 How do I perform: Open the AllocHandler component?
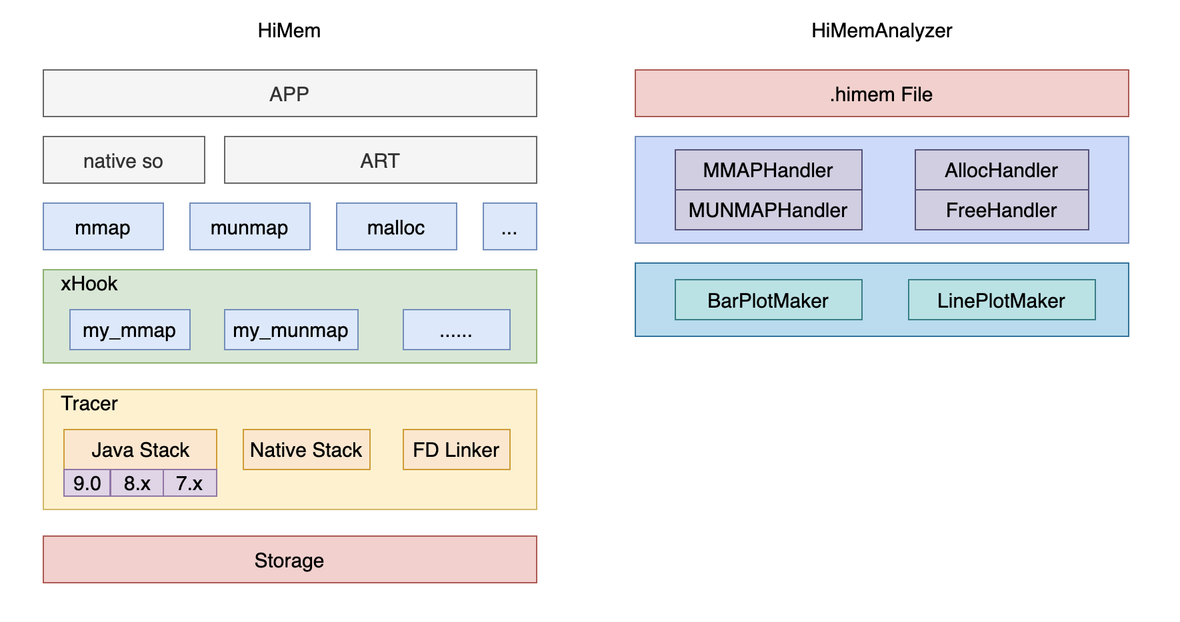pyautogui.click(x=1001, y=170)
